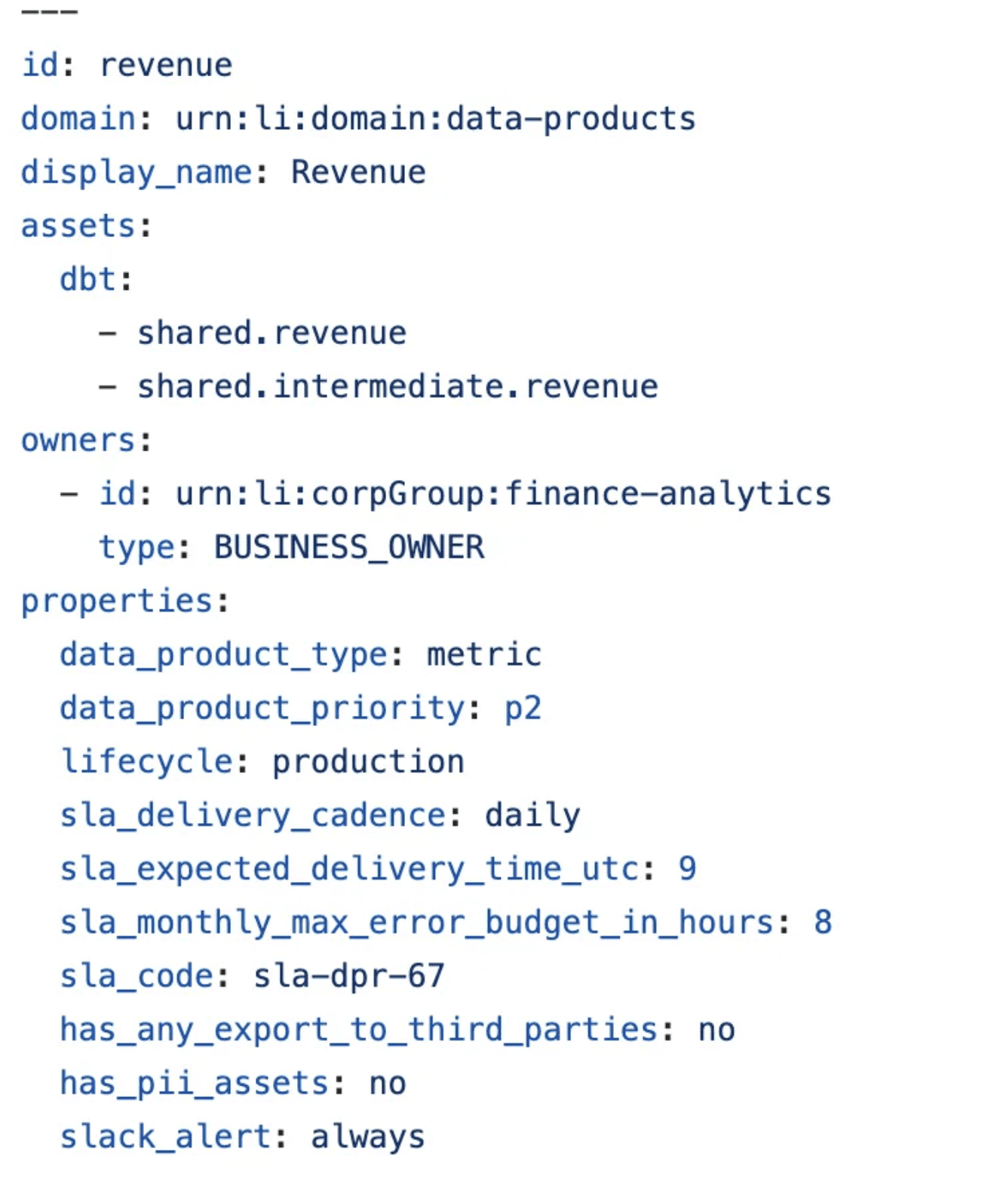
Task: Click the display_name key
Action: click(x=136, y=173)
